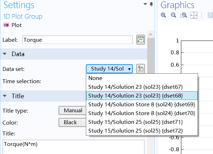This screenshot has width=213, height=154.
Task: Click the Go to Source icon beside Data set
Action: point(140,69)
